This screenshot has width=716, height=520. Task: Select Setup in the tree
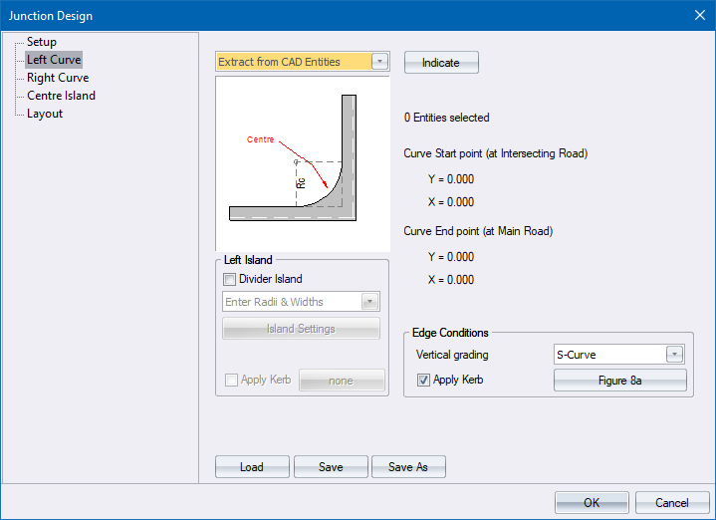pyautogui.click(x=42, y=42)
